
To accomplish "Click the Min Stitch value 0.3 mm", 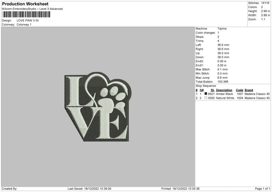I will 223,73.
